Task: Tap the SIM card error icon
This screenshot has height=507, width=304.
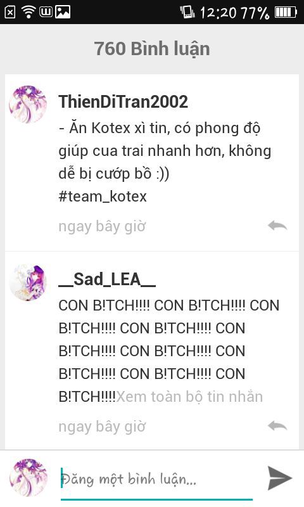Action: click(x=10, y=12)
